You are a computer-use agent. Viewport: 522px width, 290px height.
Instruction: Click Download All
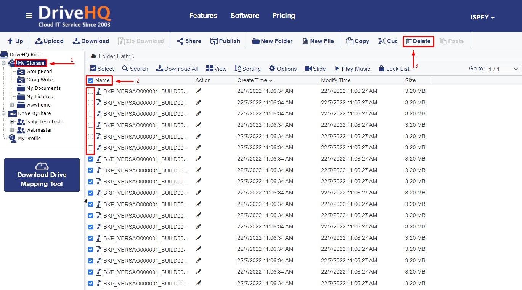tap(177, 69)
